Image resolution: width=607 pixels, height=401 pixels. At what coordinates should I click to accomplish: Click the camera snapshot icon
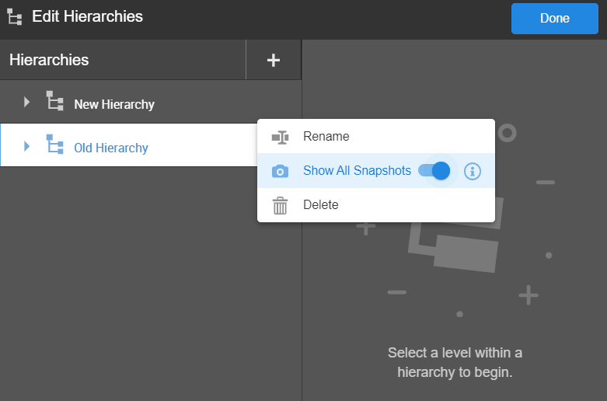point(280,171)
